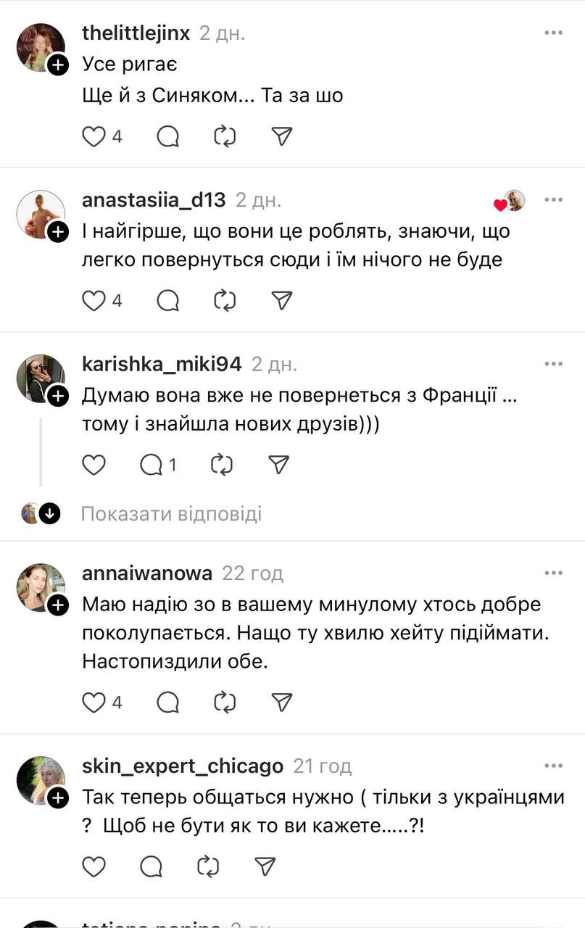Share thelittlejinx's comment via send icon

(281, 136)
